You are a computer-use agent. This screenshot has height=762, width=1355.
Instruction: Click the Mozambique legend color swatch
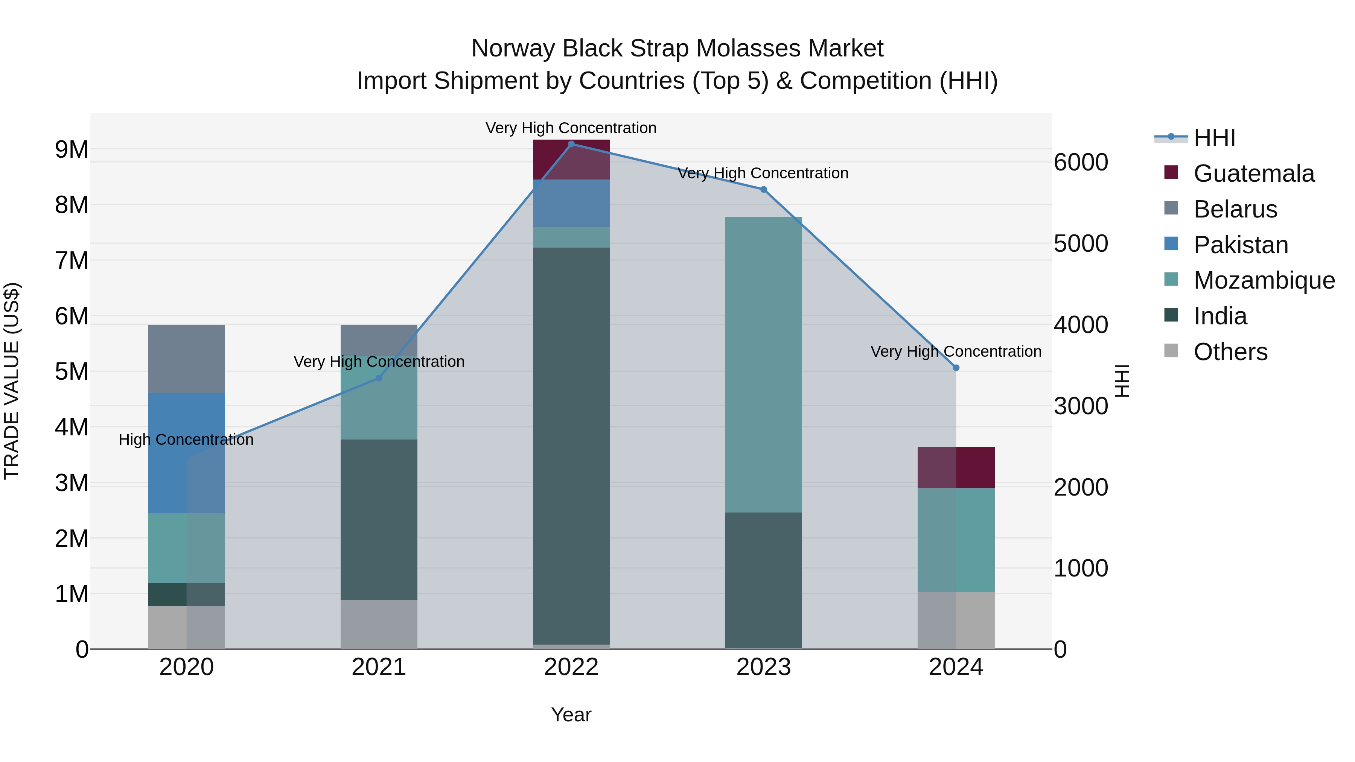pyautogui.click(x=1171, y=279)
